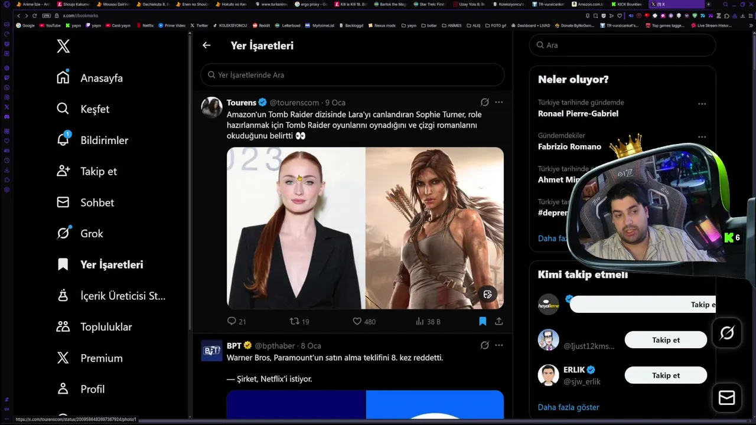Screen dimensions: 756x425
Task: Expand the FOTO gif bookmarks folder
Action: [496, 25]
